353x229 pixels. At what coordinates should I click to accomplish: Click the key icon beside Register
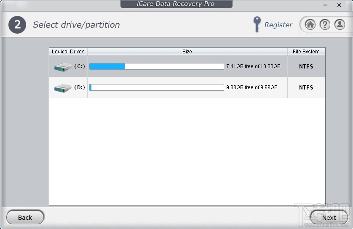(x=257, y=24)
